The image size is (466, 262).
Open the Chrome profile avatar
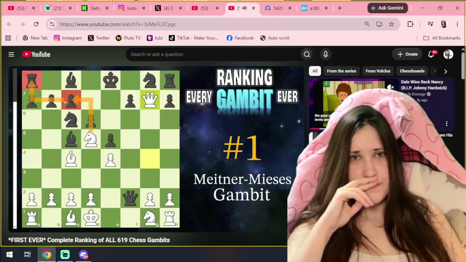[443, 24]
